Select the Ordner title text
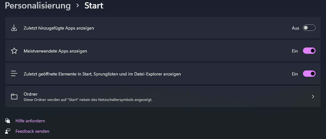 click(31, 94)
